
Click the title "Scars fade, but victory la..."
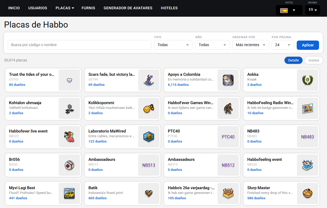pos(112,74)
